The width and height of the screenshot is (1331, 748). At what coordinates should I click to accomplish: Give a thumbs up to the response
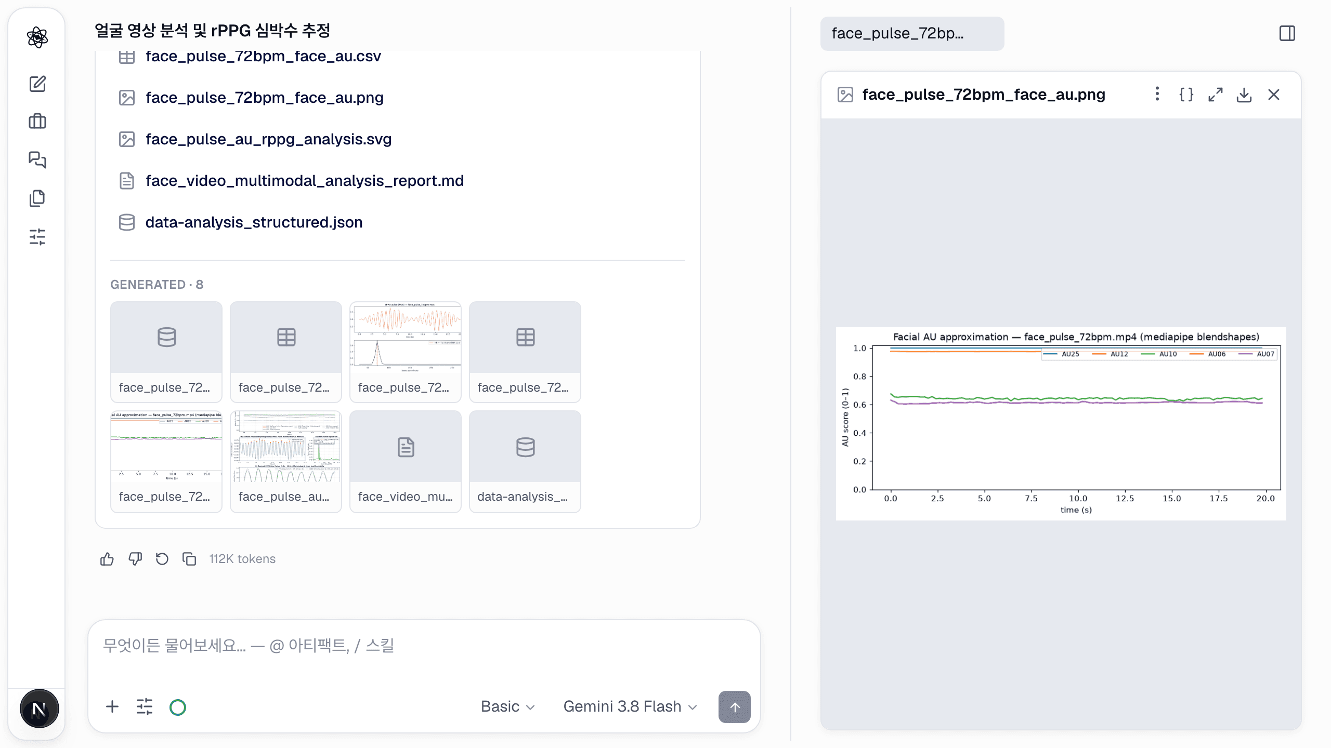tap(107, 559)
